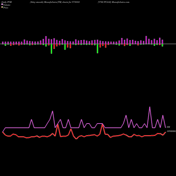Click '(3day smooth) MunafaSutra(TM) charts for 973883' heading
Image resolution: width=176 pixels, height=176 pixels.
[55, 2]
